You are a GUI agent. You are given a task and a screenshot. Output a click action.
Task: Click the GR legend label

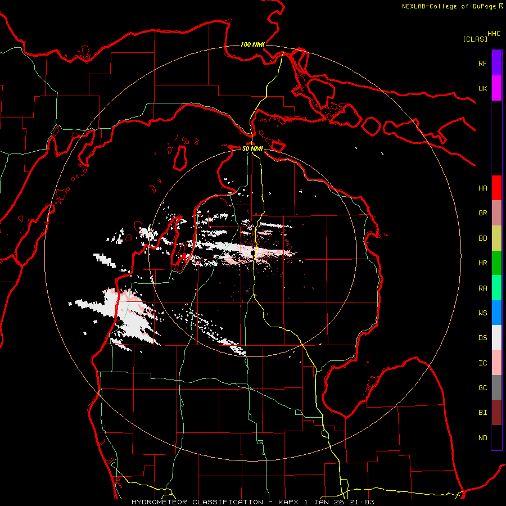pos(483,213)
